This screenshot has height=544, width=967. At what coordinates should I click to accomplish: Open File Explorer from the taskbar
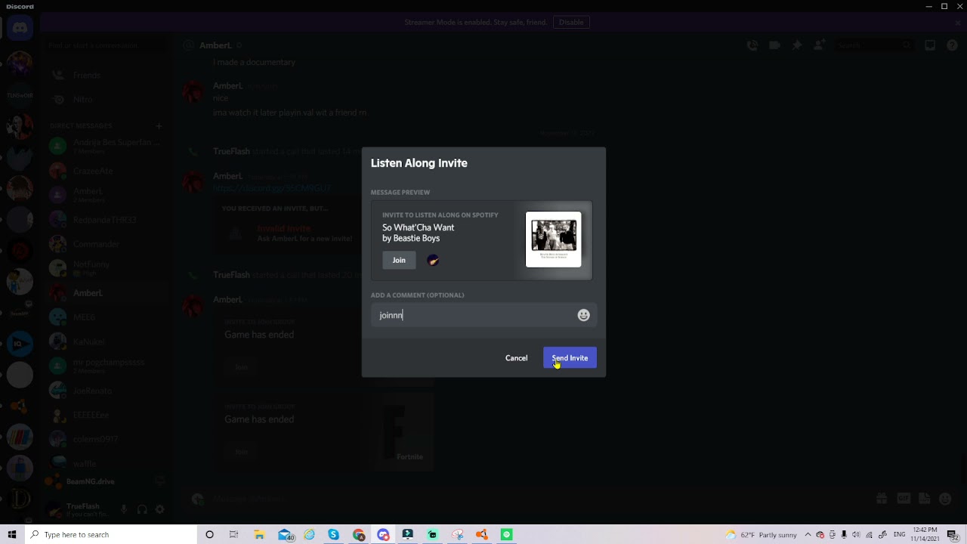[259, 535]
